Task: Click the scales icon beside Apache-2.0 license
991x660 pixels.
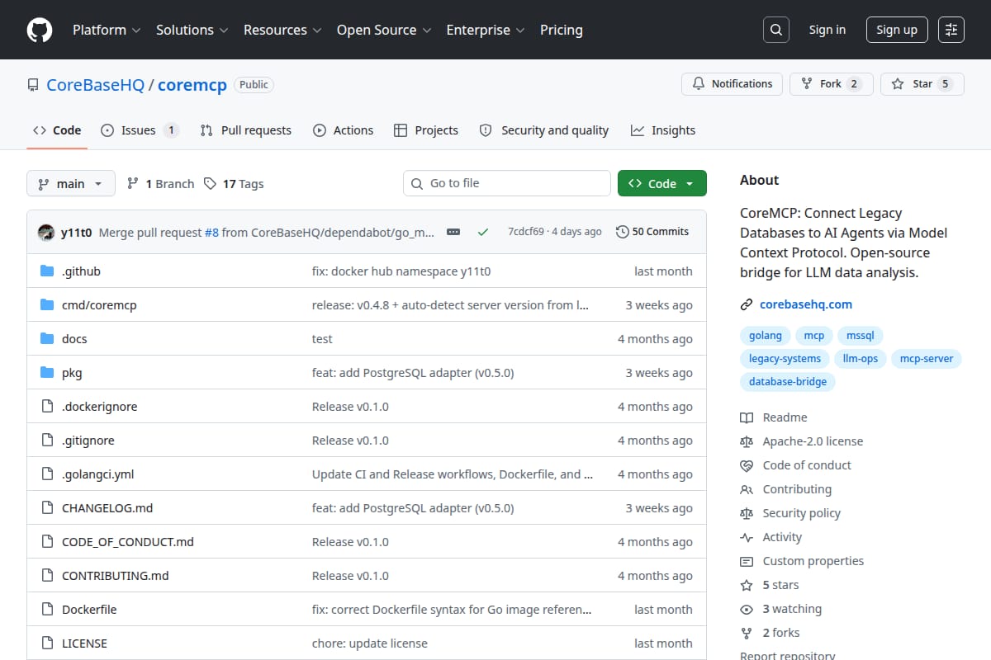Action: click(x=747, y=441)
